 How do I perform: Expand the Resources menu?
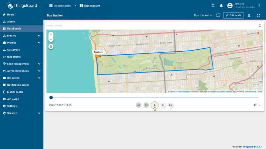pos(22,78)
